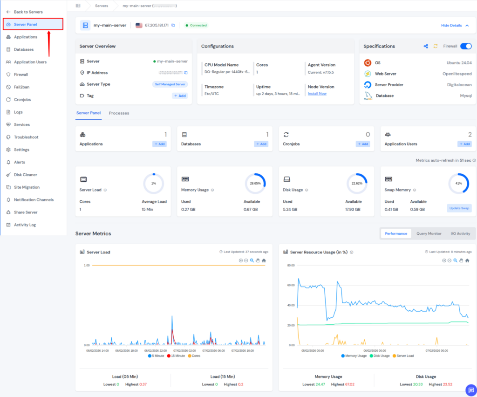Click the share icon in Specifications panel
Screen dimensions: 477x397
[x=426, y=46]
